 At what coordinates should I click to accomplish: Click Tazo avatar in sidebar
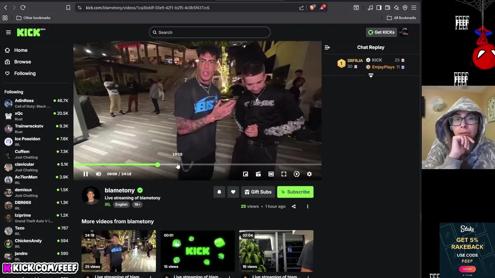[x=9, y=231]
